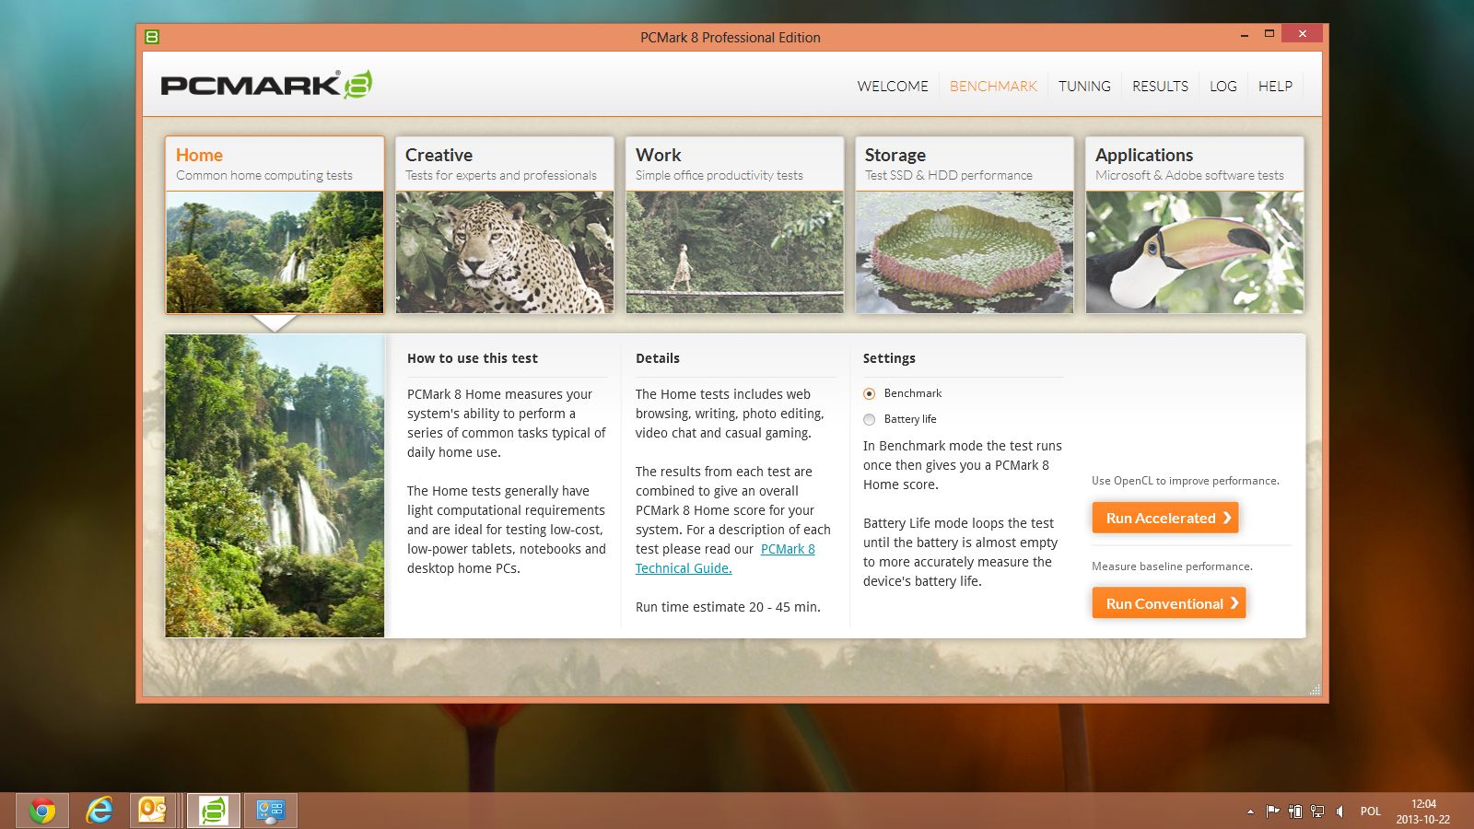Image resolution: width=1474 pixels, height=829 pixels.
Task: Open the Outlook taskbar icon
Action: [x=152, y=811]
